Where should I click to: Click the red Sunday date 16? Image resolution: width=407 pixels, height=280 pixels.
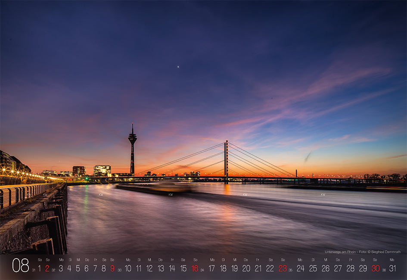[195, 268]
